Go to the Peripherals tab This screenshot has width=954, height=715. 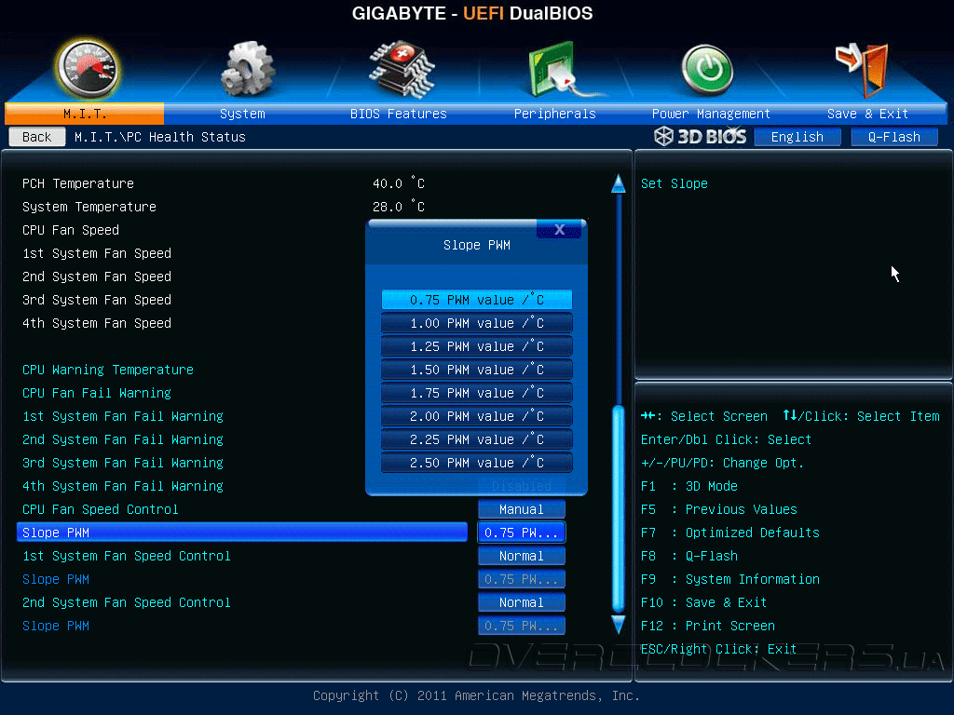coord(554,114)
